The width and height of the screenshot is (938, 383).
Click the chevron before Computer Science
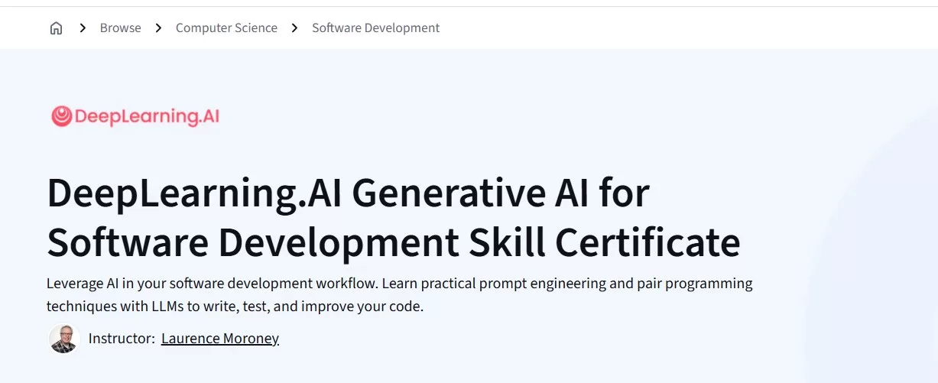point(158,28)
